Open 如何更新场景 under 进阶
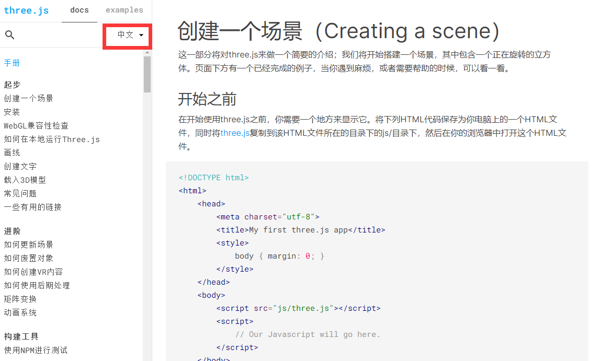 click(x=28, y=244)
